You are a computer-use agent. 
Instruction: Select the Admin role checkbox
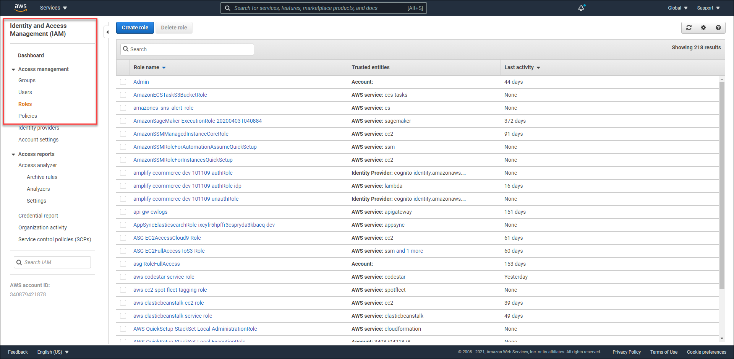(123, 82)
